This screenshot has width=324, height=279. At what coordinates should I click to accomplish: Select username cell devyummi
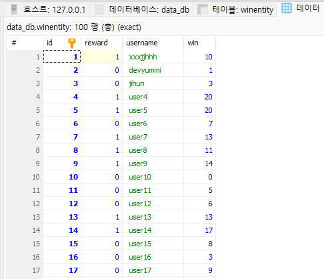coord(153,70)
